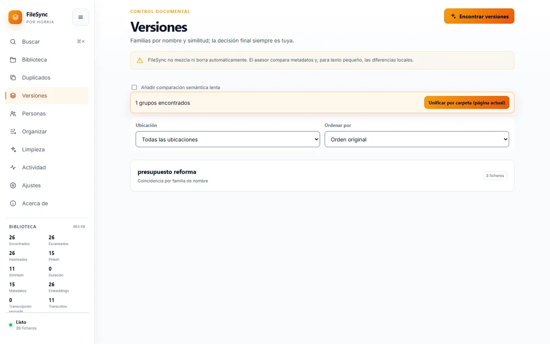Click the BIBLIOTECA stats heading
Image resolution: width=550 pixels, height=344 pixels.
tap(22, 227)
